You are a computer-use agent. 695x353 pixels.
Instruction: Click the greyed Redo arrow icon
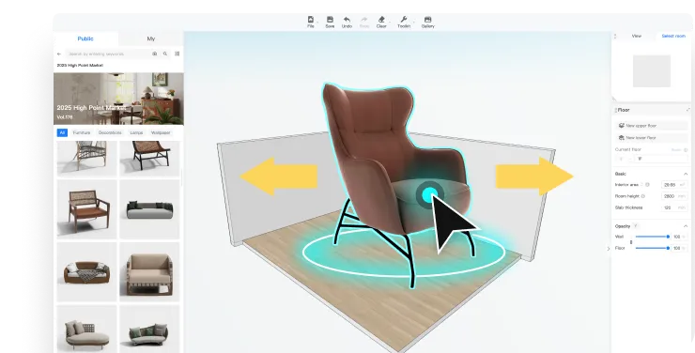point(363,20)
